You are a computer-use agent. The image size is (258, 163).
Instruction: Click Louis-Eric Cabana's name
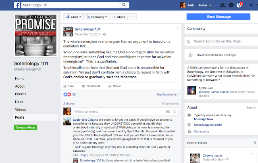85,120
